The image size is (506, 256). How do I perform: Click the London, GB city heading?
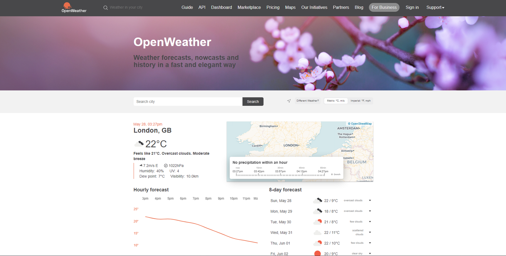152,130
